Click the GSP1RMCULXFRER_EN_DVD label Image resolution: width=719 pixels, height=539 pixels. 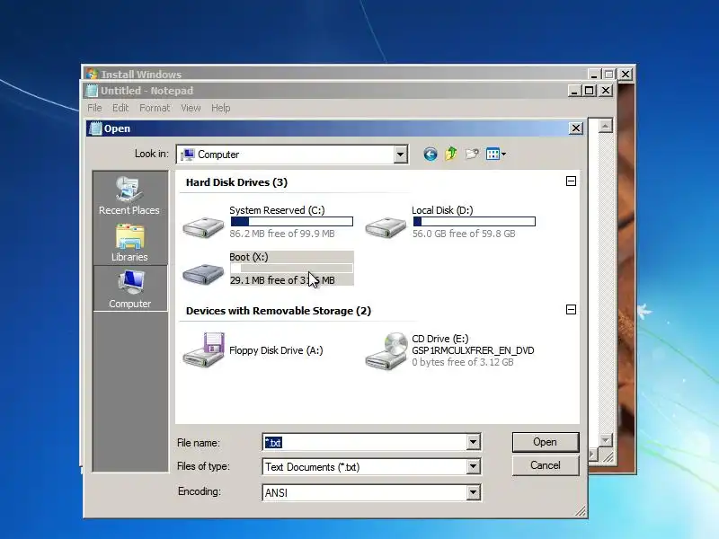click(473, 350)
